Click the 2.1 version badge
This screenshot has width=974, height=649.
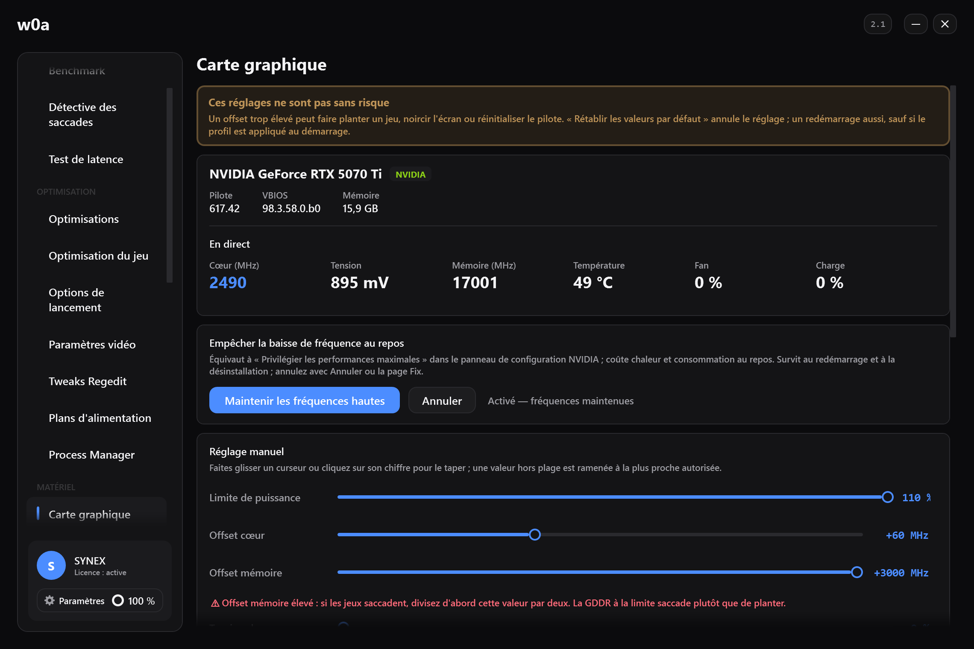(x=878, y=24)
